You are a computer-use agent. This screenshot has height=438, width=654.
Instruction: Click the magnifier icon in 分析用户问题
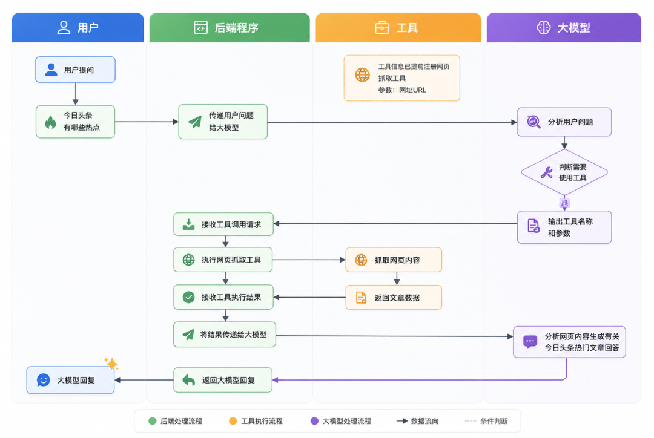tap(533, 122)
